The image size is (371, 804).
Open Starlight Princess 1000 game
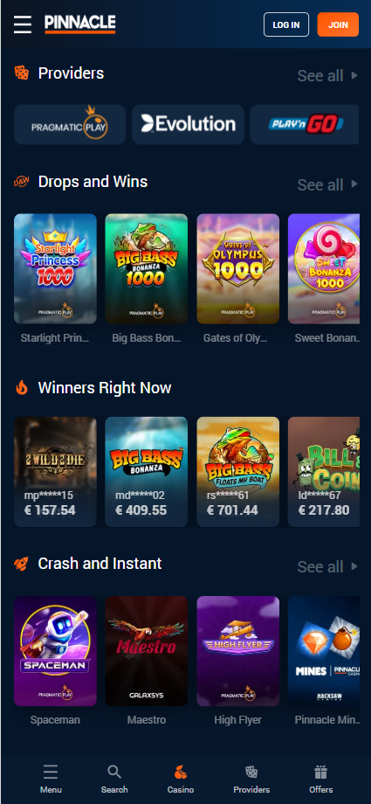55,268
